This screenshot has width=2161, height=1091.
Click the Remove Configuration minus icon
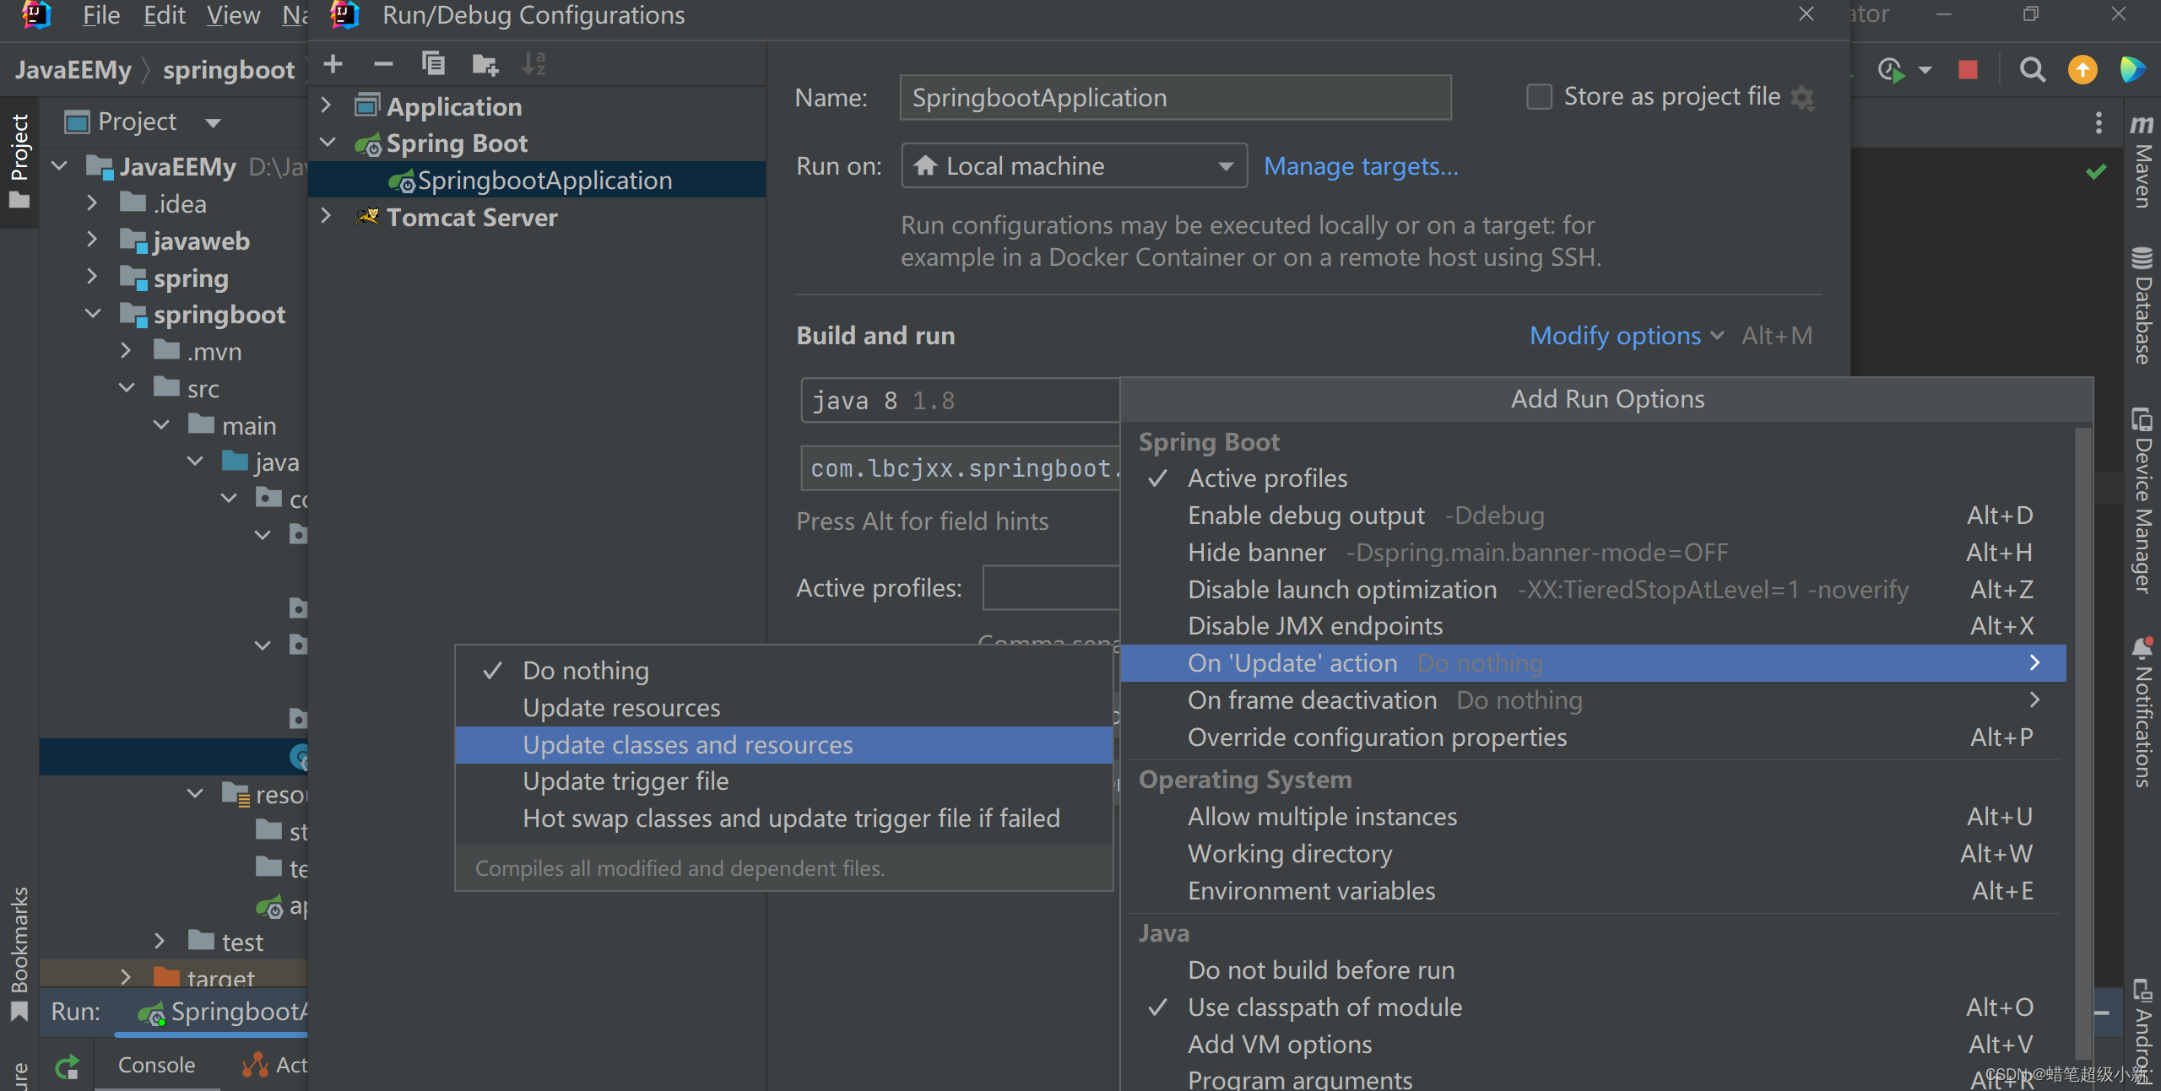pos(383,64)
